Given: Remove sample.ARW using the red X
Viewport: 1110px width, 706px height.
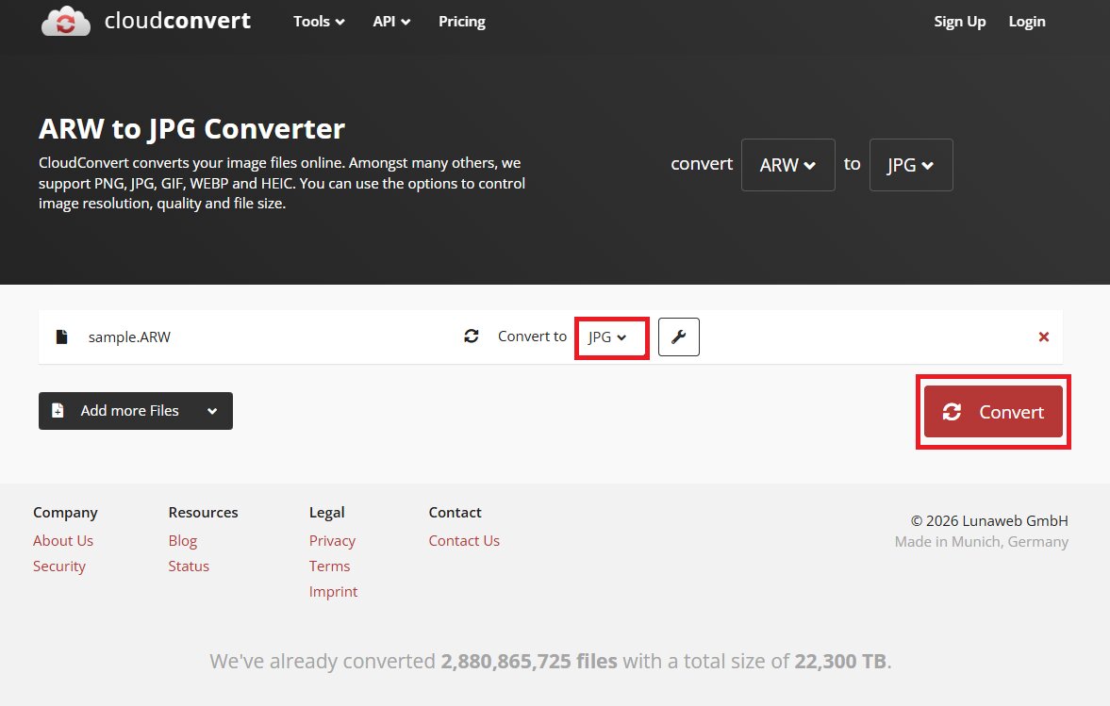Looking at the screenshot, I should click(x=1043, y=337).
